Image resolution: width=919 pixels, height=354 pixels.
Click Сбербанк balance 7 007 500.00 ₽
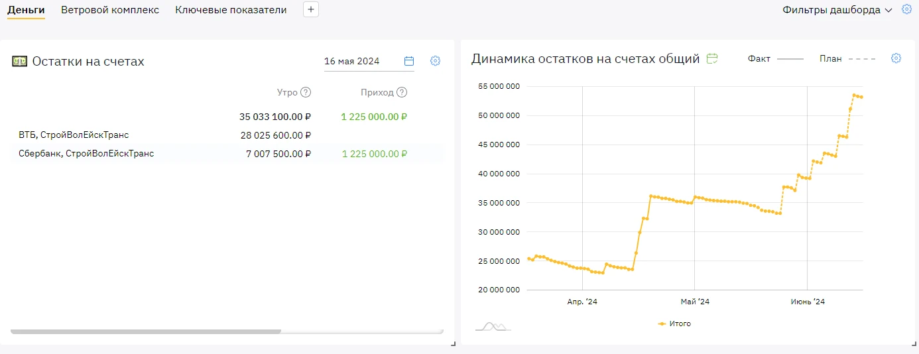(x=278, y=154)
